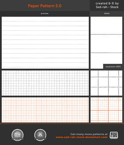This screenshot has height=145, width=124.
Task: Click the X badge icon
Action: click(40, 135)
